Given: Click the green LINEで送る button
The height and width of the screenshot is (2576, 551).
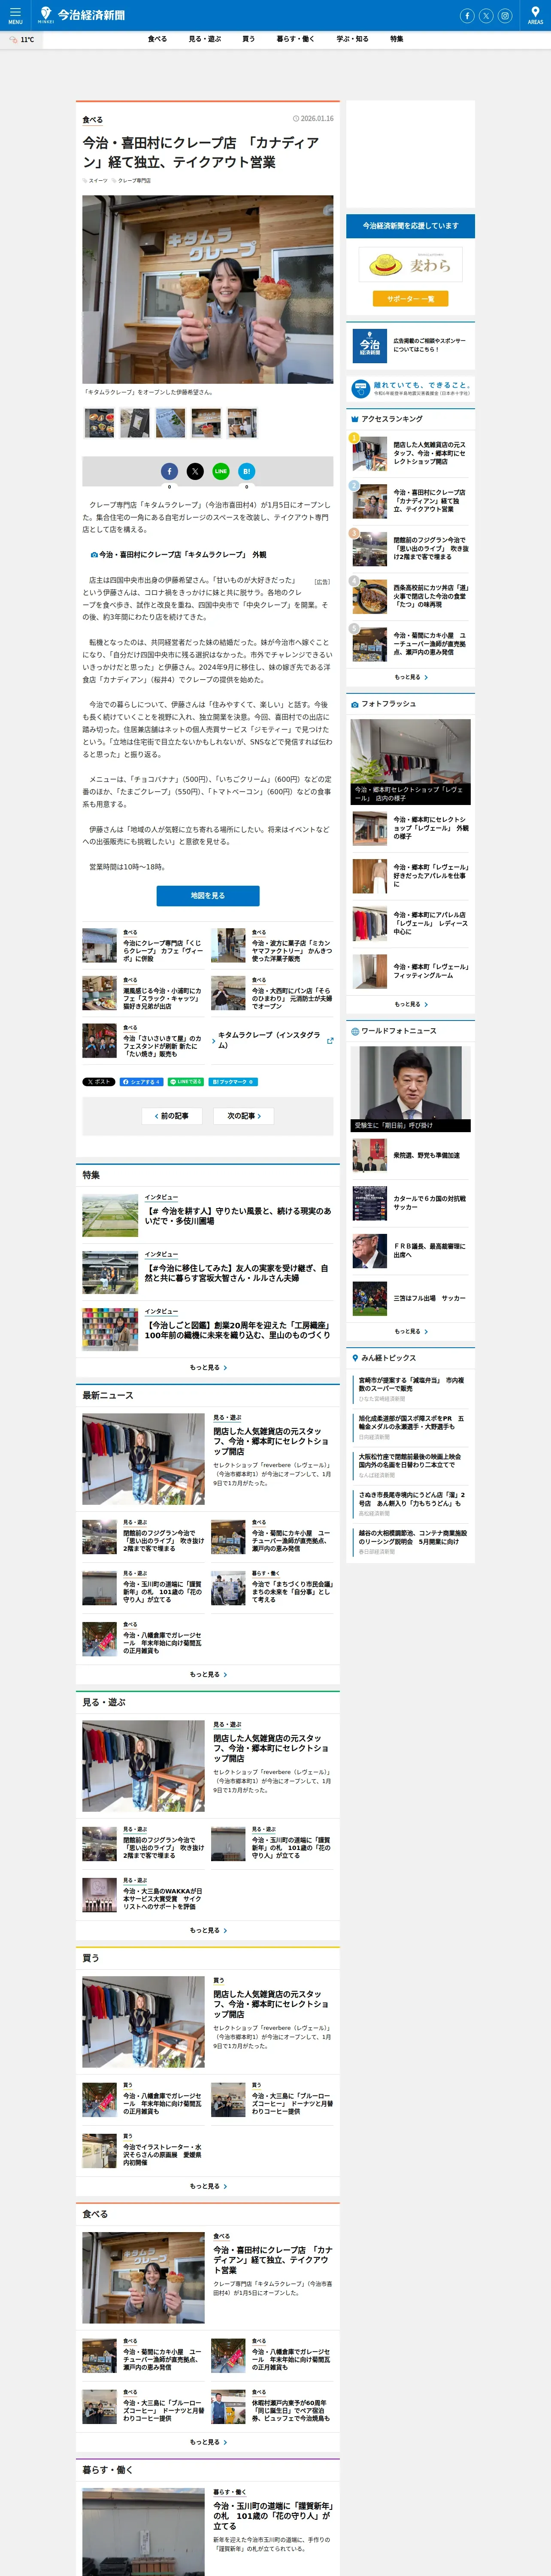Looking at the screenshot, I should click(x=186, y=1081).
